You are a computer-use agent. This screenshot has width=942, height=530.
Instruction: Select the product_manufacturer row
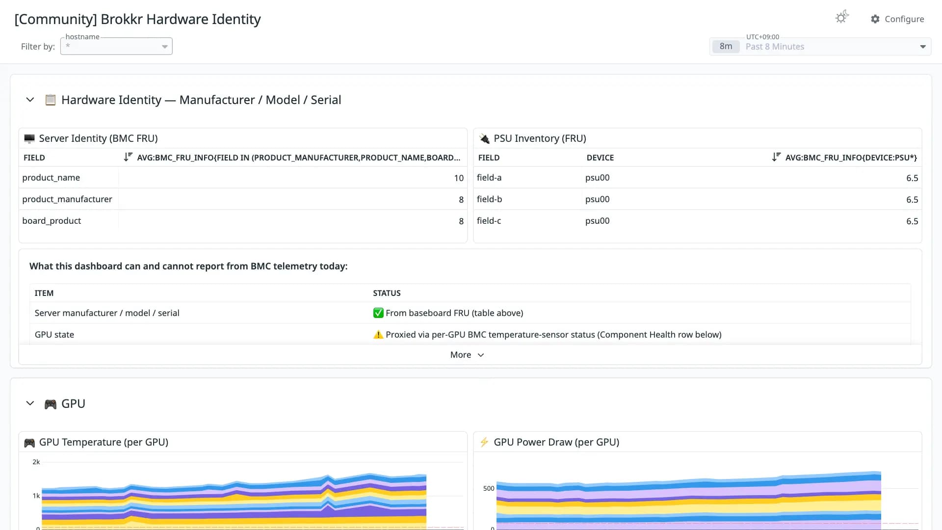click(x=243, y=199)
